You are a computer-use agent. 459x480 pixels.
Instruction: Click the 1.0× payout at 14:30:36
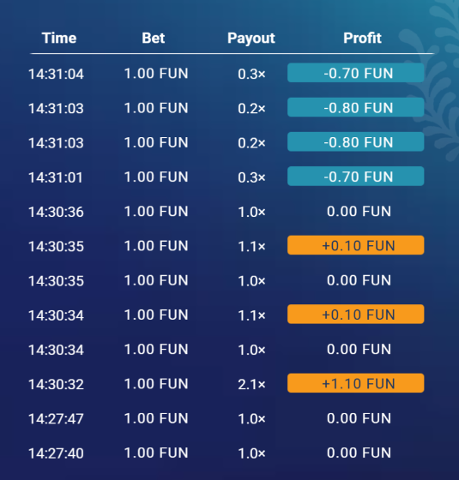click(x=251, y=213)
